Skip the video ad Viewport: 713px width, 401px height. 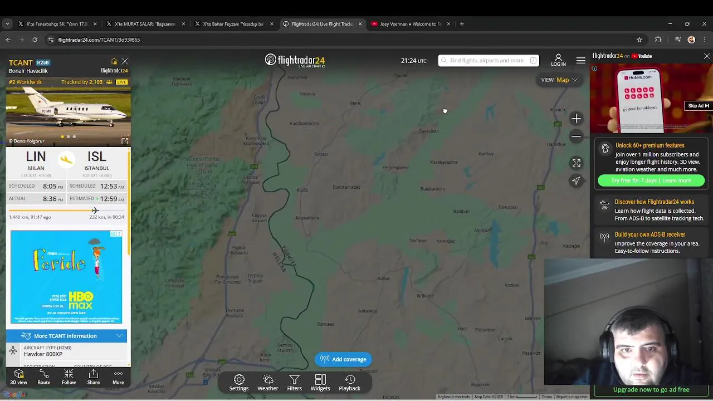coord(698,106)
